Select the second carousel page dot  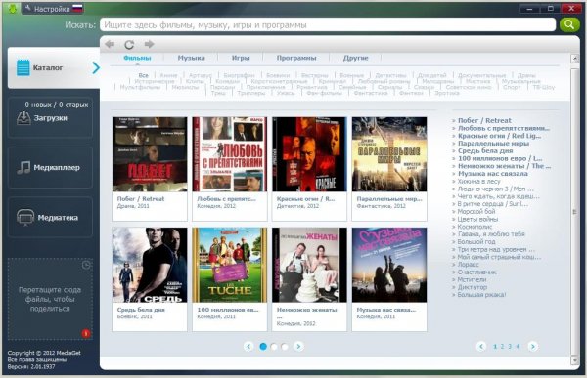(274, 347)
